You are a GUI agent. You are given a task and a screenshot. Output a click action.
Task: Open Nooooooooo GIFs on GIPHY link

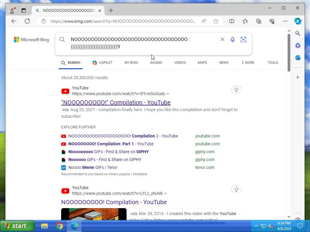tap(109, 152)
